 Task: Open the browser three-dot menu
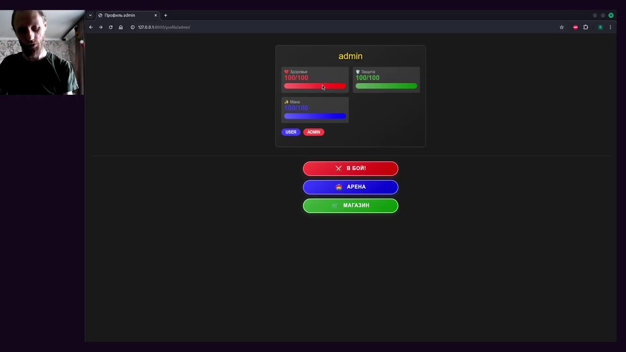[610, 27]
